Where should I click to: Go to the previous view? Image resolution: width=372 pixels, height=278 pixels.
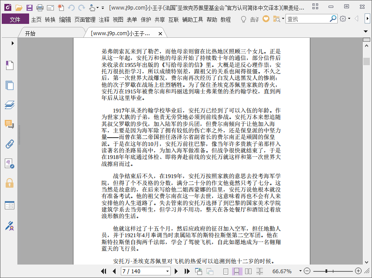[198, 271]
